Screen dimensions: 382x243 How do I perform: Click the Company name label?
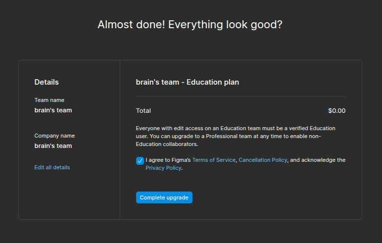click(54, 136)
